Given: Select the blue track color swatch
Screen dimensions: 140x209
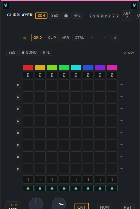Looking at the screenshot, I should 88,68.
